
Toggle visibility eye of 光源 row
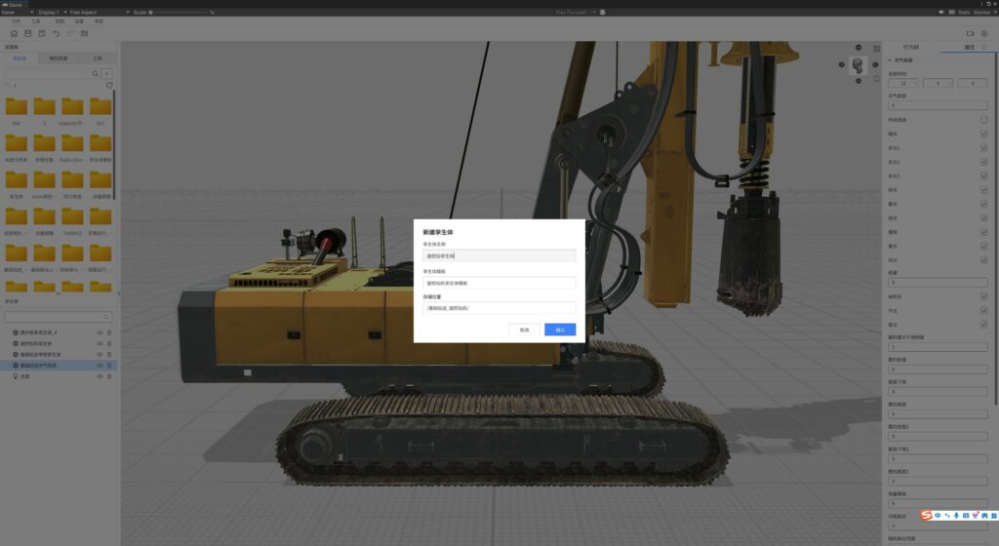click(100, 376)
